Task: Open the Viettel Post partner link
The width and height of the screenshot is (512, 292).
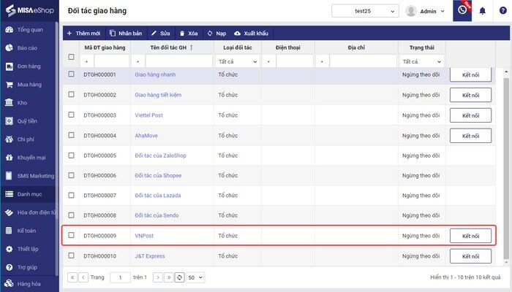Action: pyautogui.click(x=148, y=115)
